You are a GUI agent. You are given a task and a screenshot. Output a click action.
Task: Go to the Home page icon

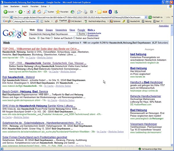(40, 12)
